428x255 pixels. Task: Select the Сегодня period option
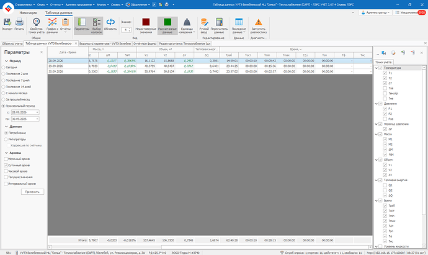tap(9, 67)
